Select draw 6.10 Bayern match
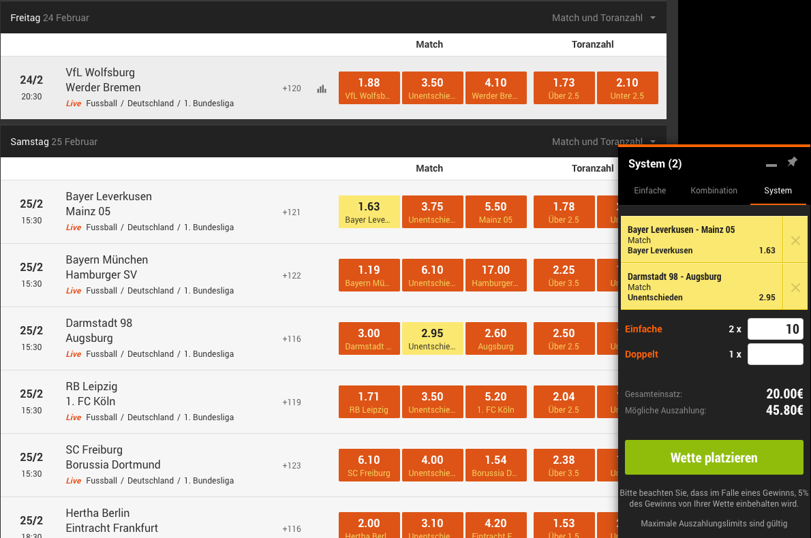Viewport: 811px width, 538px height. 432,275
